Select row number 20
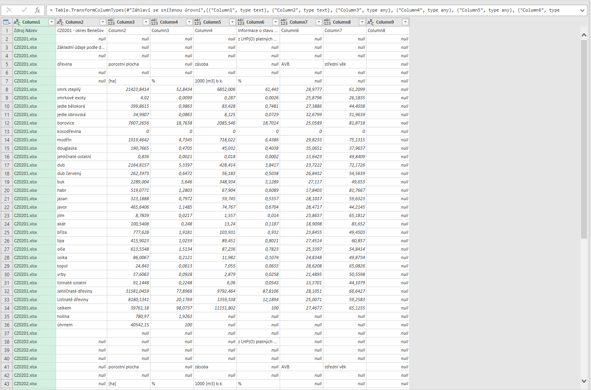The image size is (591, 390). (7, 190)
